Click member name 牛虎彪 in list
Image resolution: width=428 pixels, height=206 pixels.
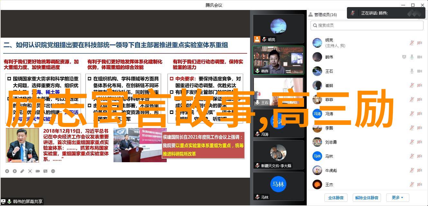pos(331,170)
